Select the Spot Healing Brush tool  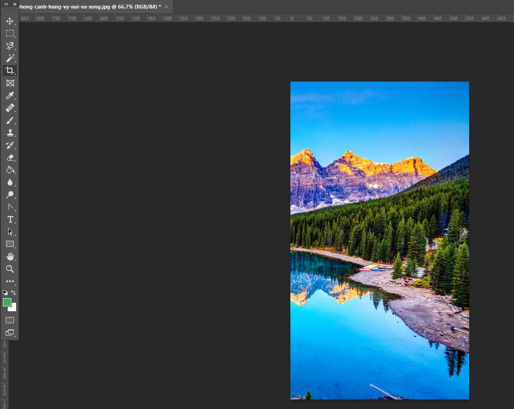click(10, 108)
